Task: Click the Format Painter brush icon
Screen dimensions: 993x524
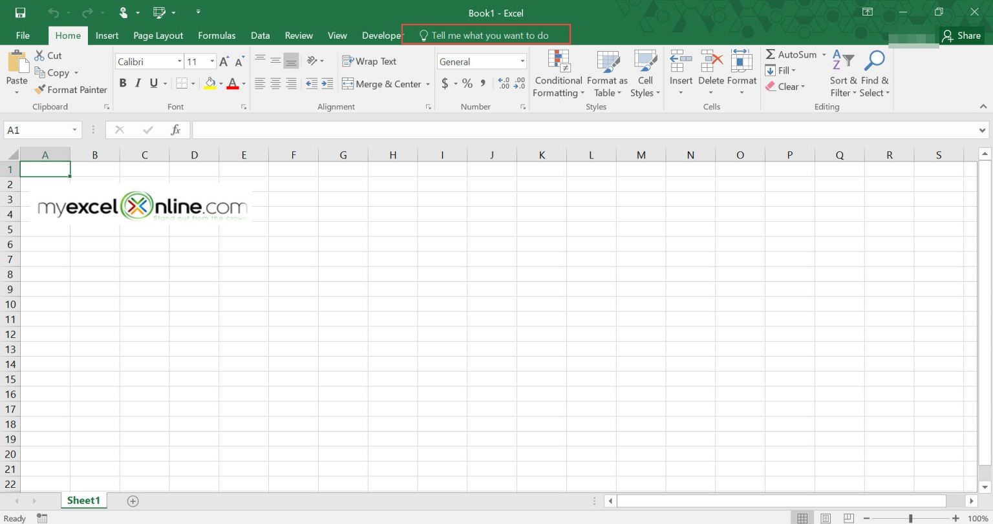Action: 40,90
